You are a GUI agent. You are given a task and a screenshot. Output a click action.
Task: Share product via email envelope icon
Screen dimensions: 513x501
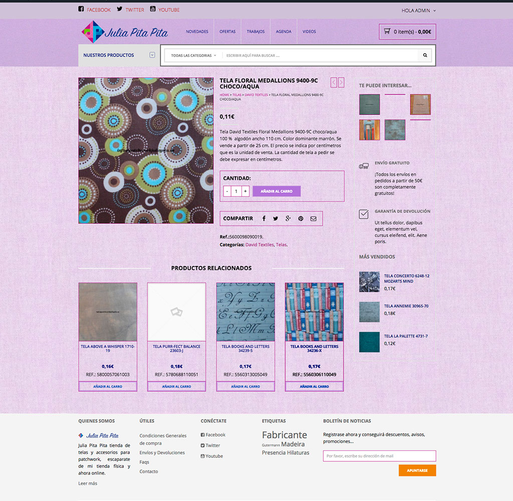tap(313, 218)
